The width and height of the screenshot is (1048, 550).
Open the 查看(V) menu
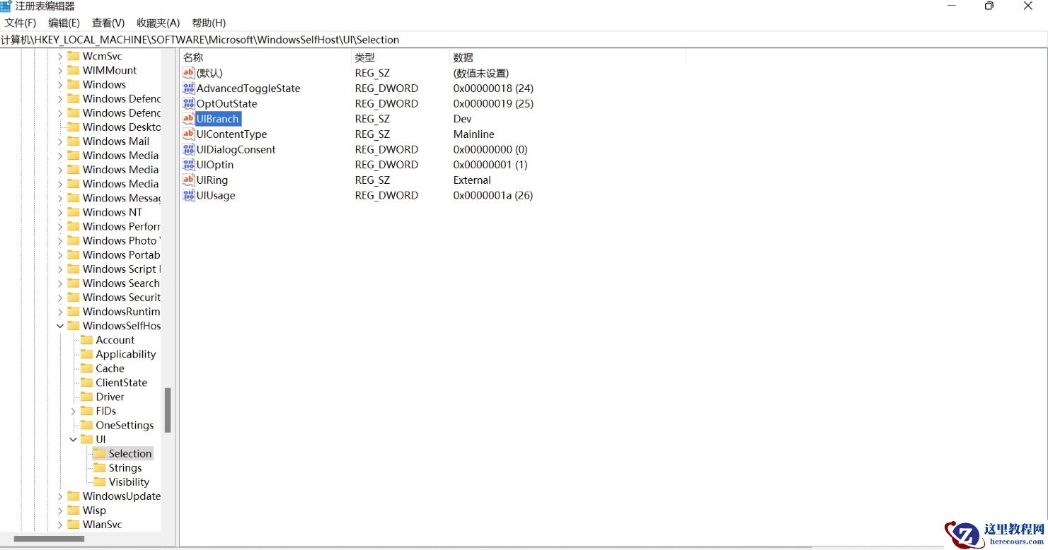pos(108,22)
